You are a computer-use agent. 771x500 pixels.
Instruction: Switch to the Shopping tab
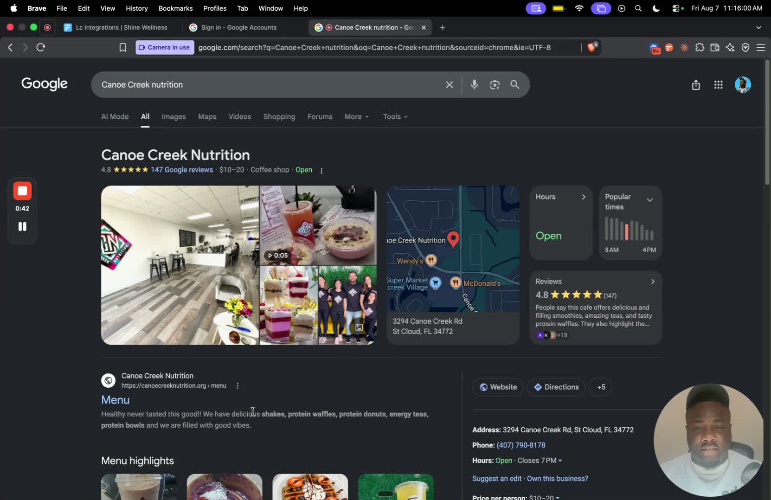(279, 116)
